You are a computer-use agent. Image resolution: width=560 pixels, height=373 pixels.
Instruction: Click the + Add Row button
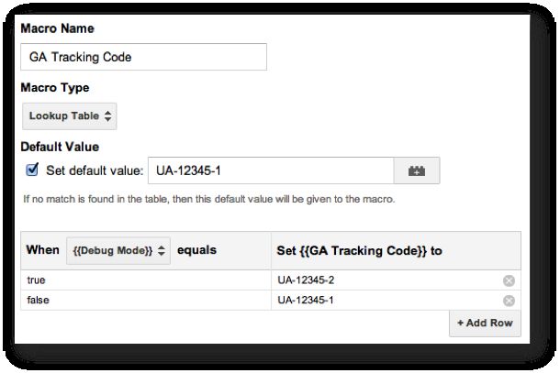tap(485, 324)
